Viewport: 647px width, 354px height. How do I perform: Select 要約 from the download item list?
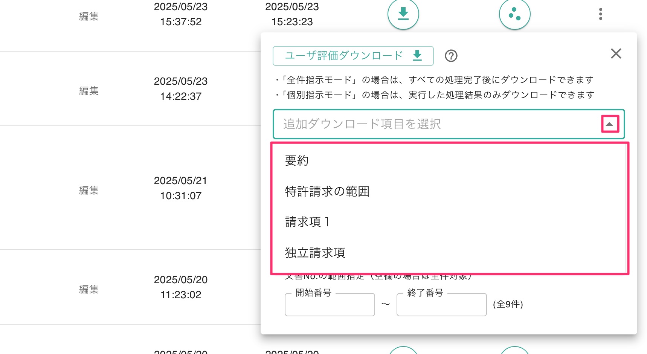297,160
